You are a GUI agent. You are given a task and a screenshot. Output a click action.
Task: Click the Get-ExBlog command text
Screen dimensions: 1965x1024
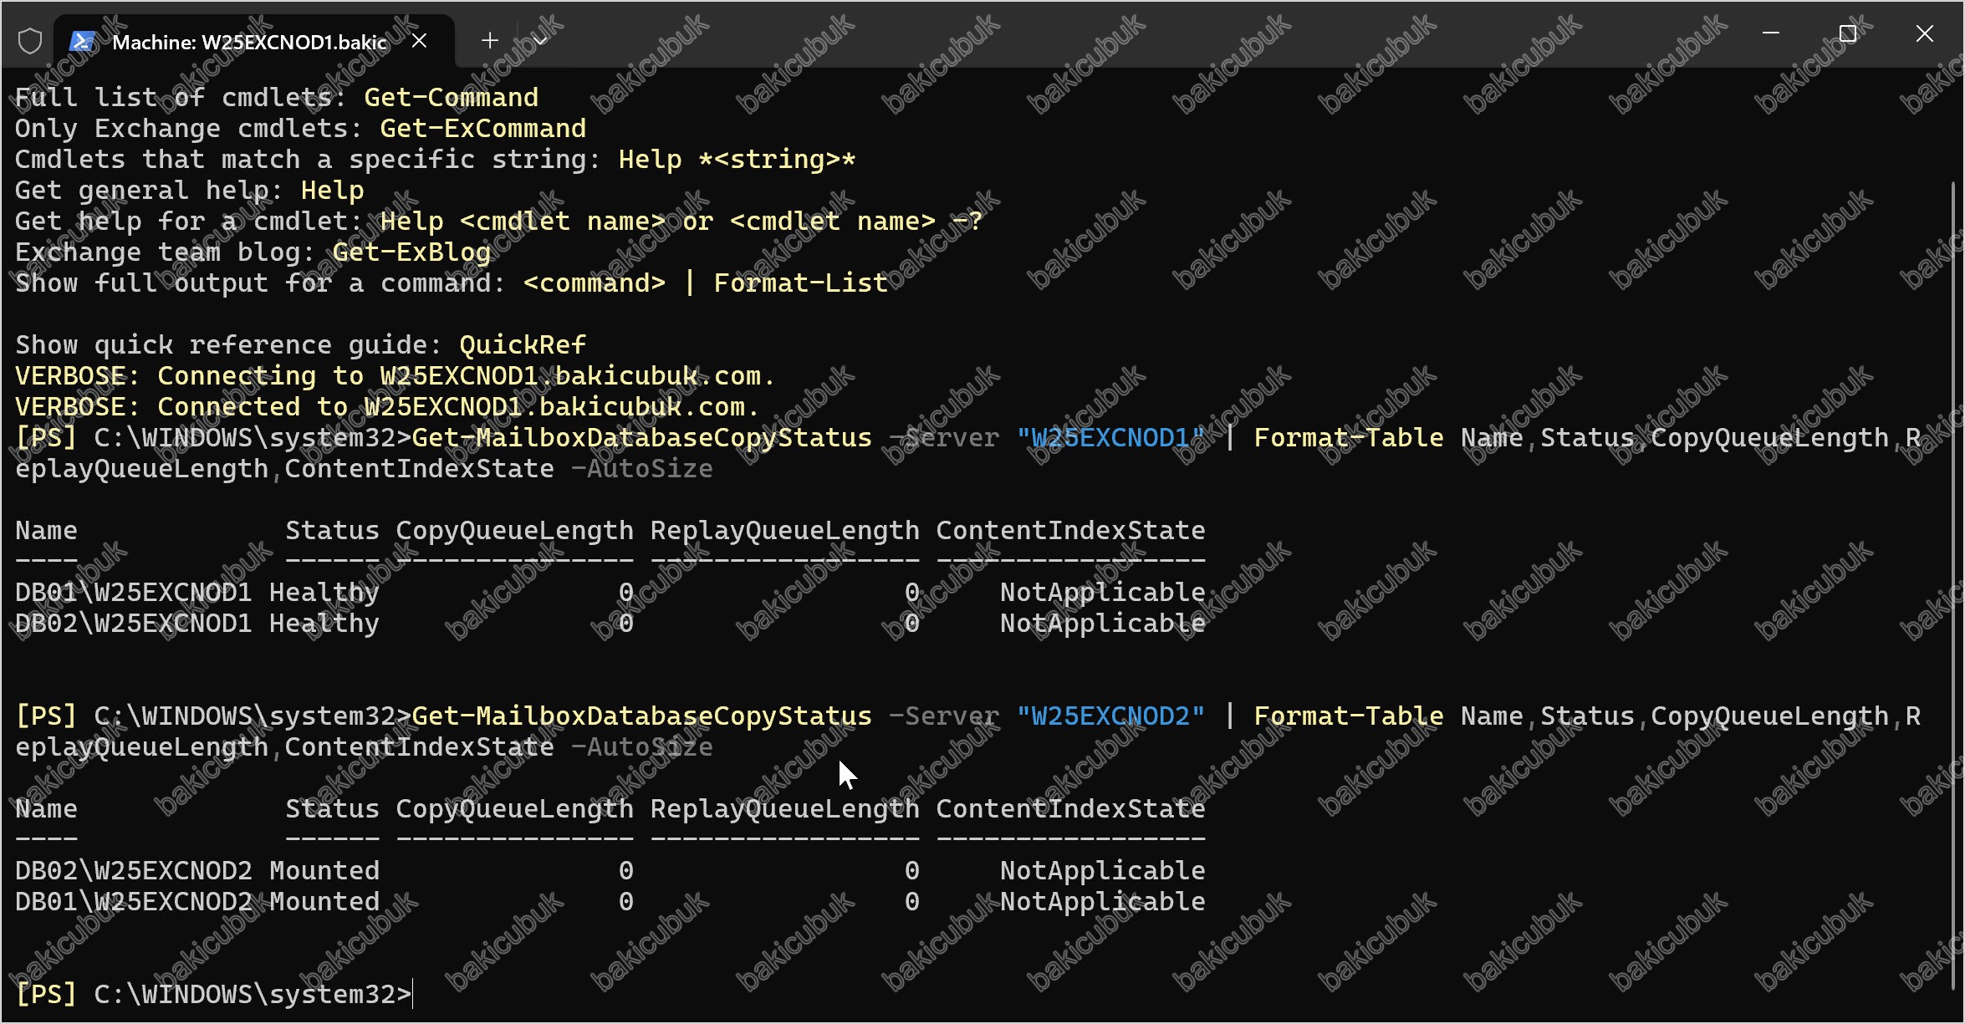tap(411, 252)
